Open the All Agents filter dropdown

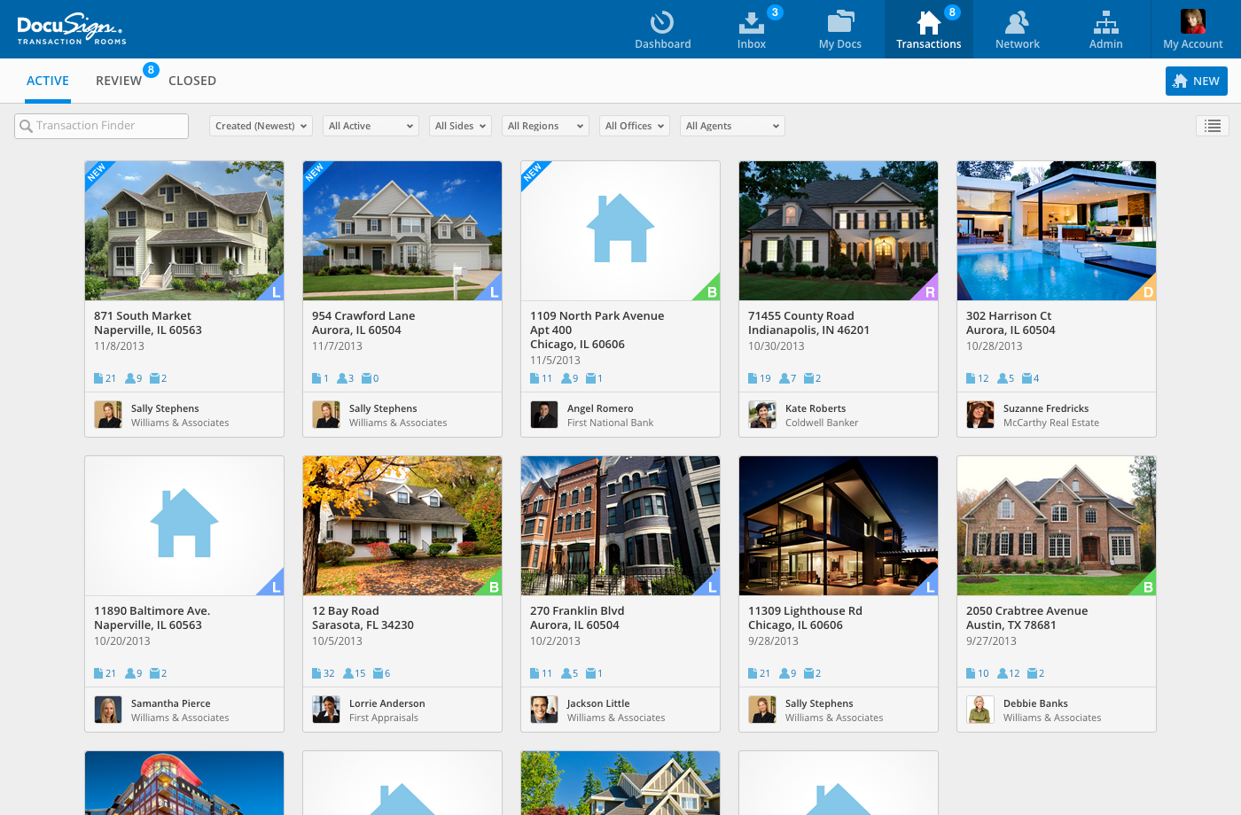[732, 126]
